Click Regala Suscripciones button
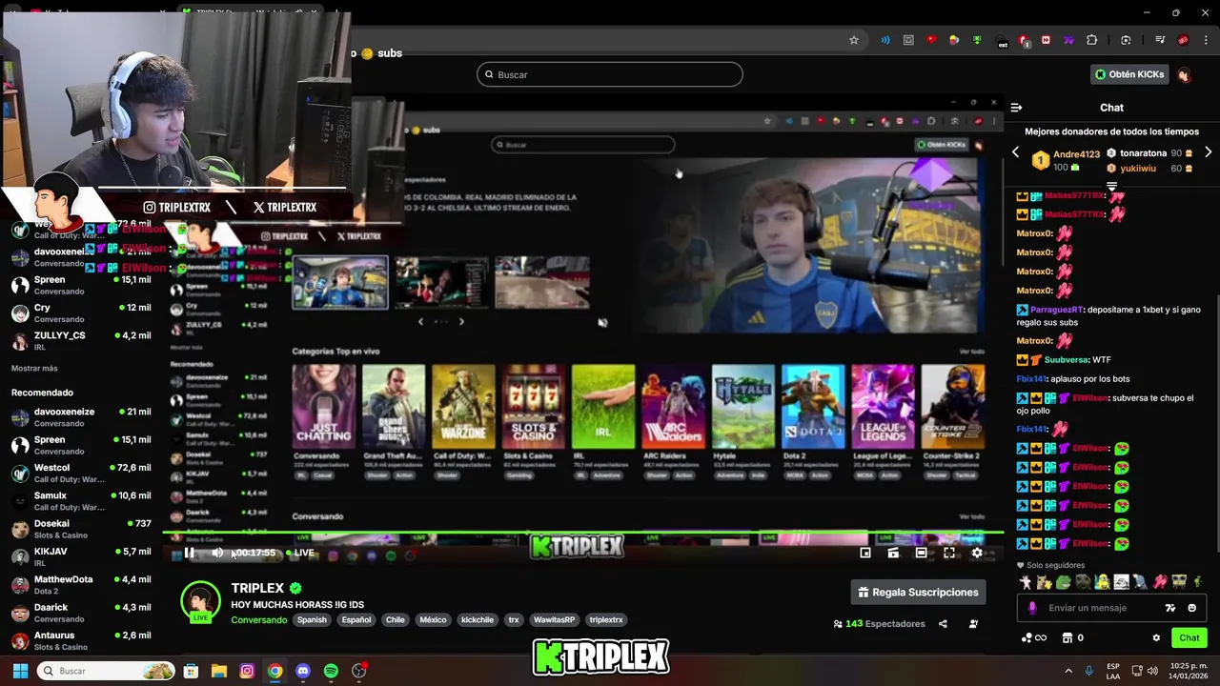The image size is (1220, 686). [918, 593]
